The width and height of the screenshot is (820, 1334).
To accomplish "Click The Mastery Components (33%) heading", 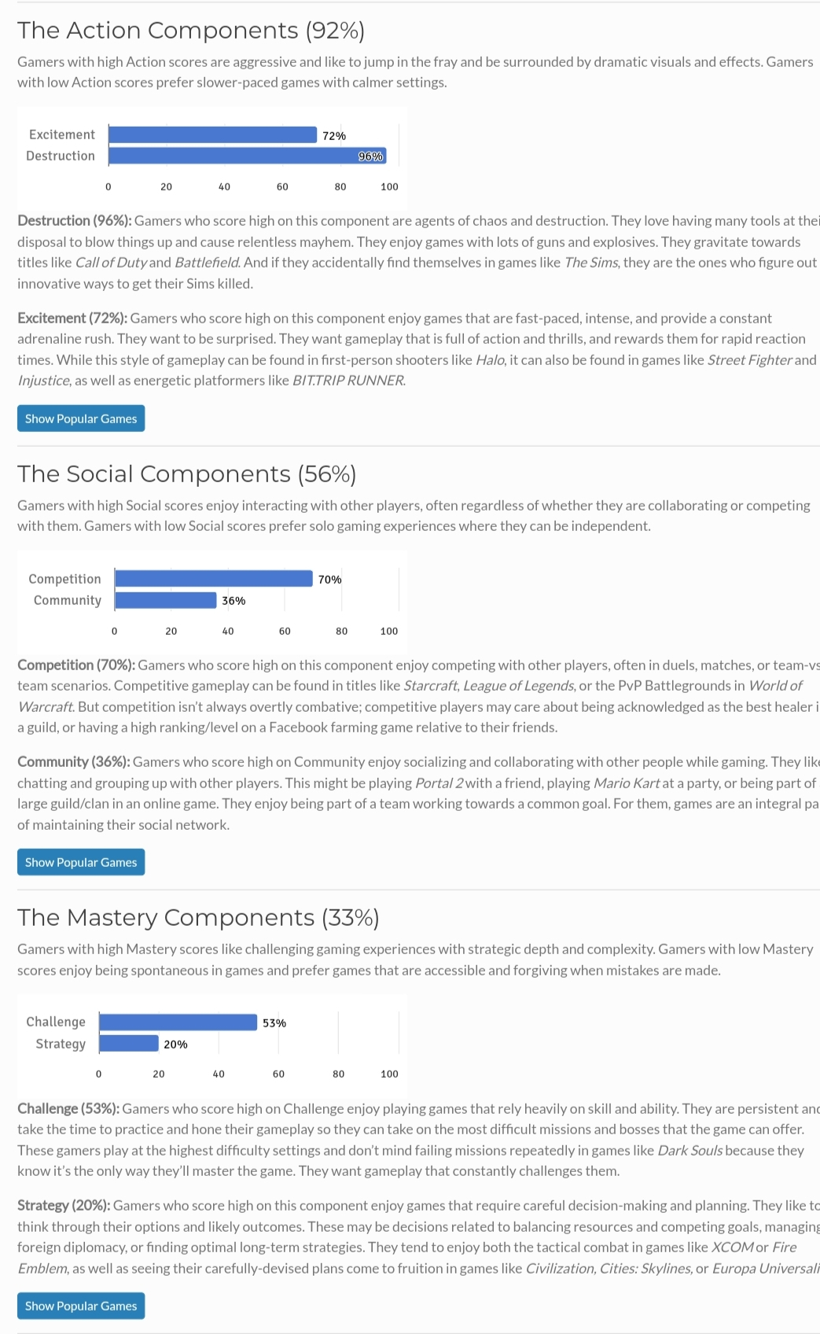I will [x=198, y=917].
